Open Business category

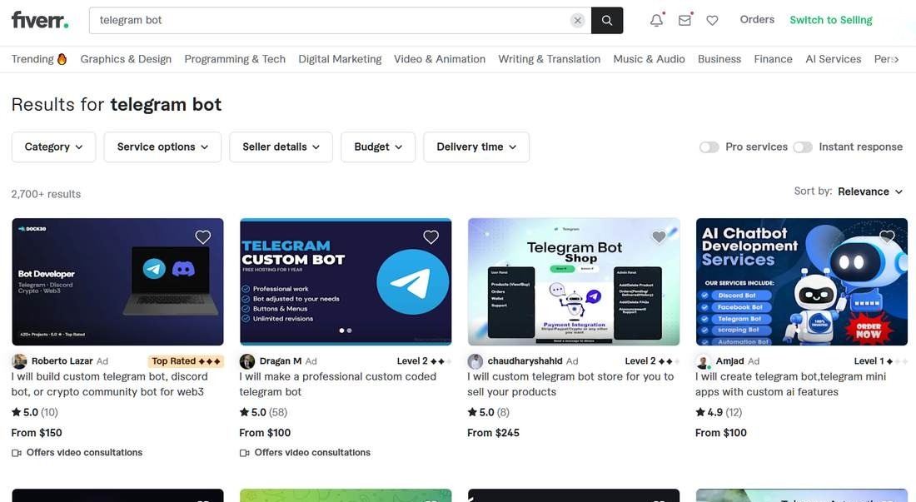click(719, 59)
